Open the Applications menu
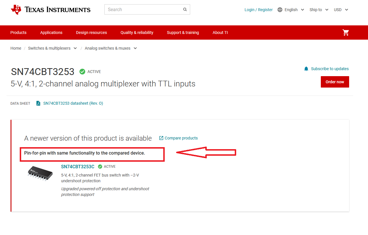The height and width of the screenshot is (235, 368). click(51, 33)
